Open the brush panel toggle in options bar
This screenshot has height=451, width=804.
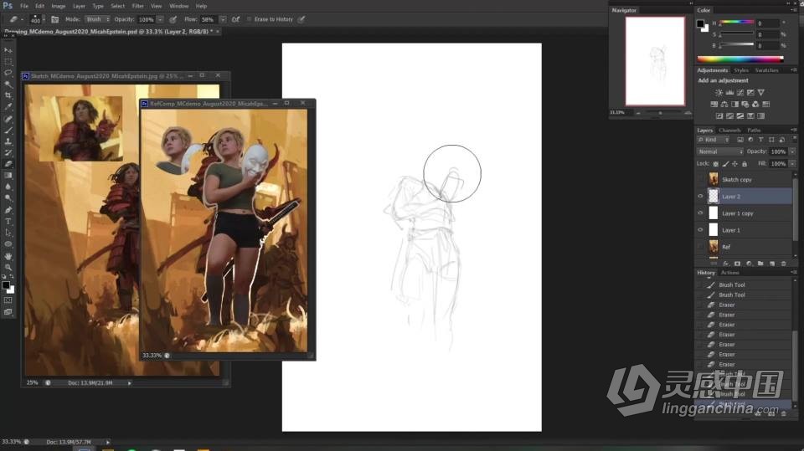55,19
